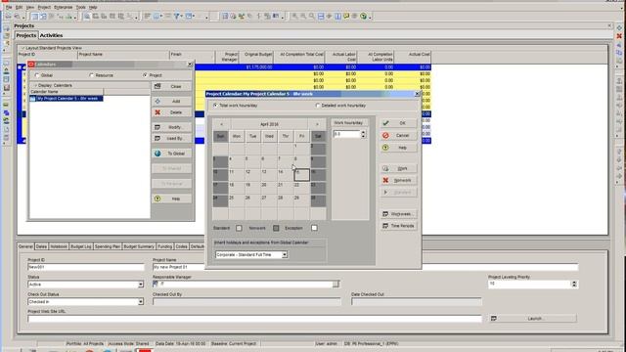Click the filter funnel toolbar icon
Image resolution: width=626 pixels, height=352 pixels.
(176, 17)
